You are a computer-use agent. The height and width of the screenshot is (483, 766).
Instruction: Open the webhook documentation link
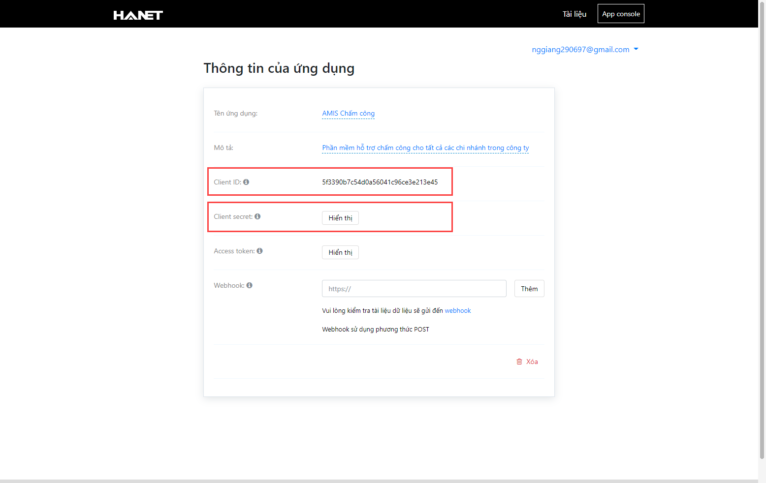point(458,311)
